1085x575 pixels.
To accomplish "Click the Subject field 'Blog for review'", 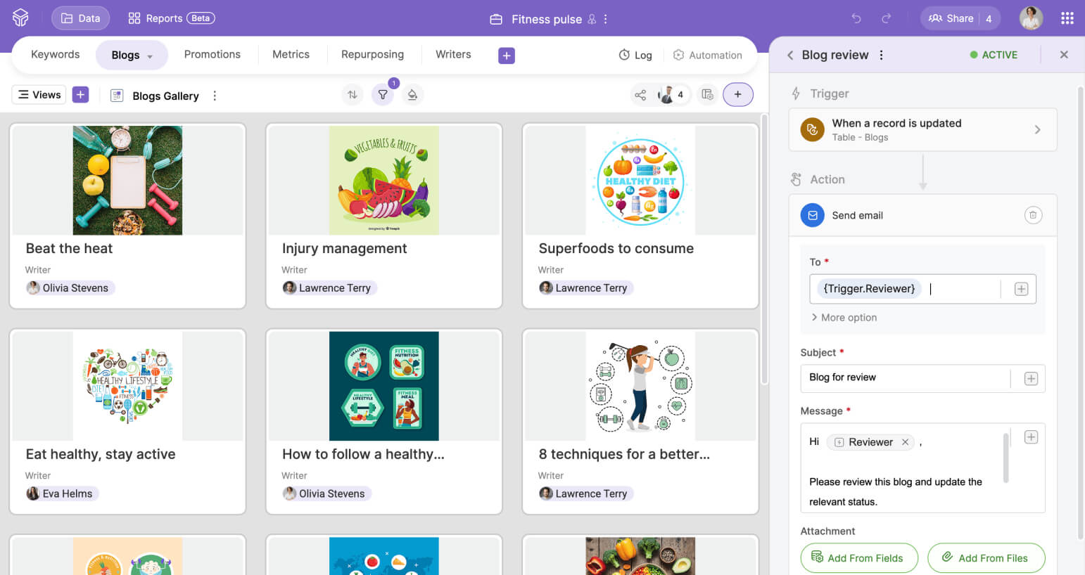I will point(922,378).
